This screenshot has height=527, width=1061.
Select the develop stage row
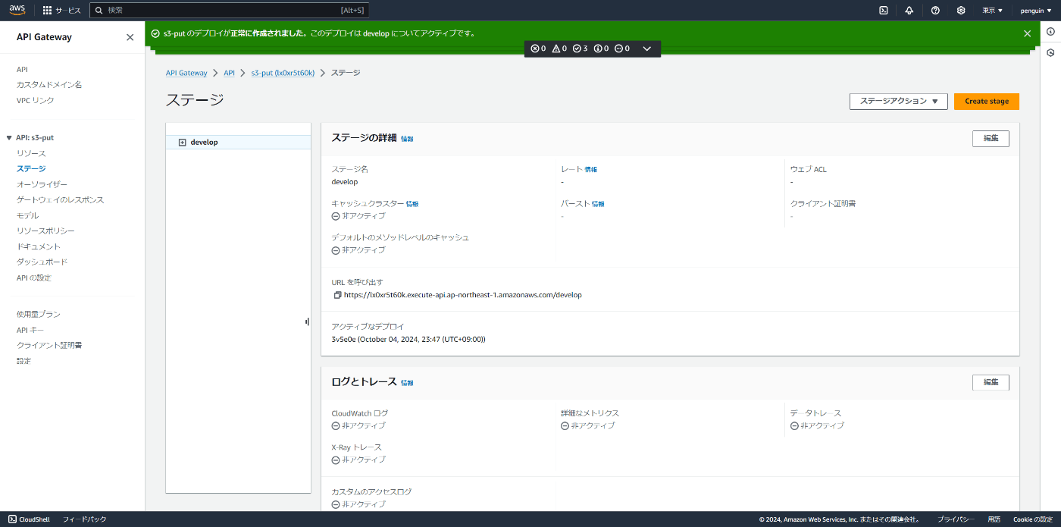[x=238, y=143]
